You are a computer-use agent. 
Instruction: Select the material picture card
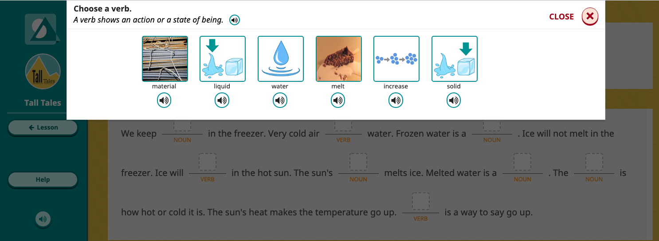(165, 59)
